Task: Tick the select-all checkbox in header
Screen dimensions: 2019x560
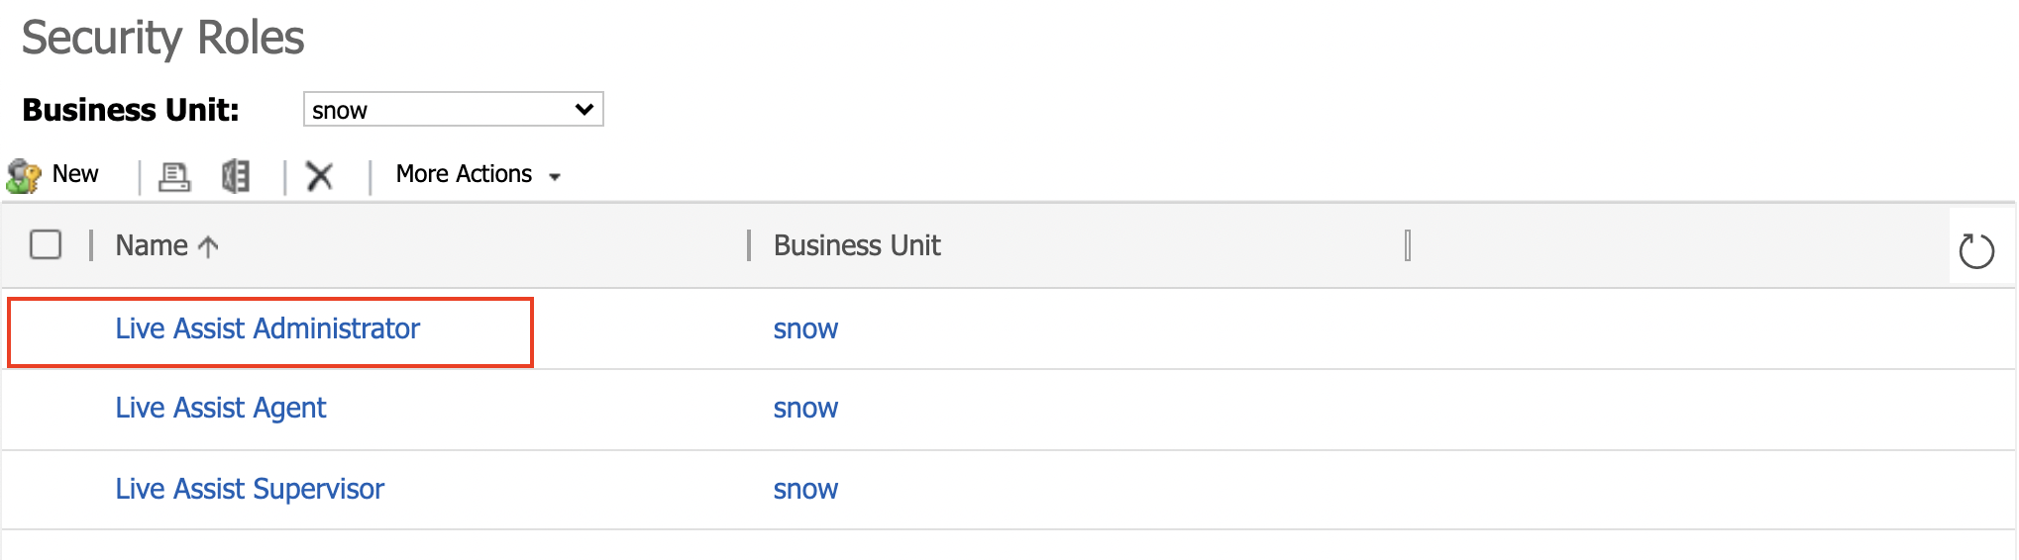Action: 46,244
